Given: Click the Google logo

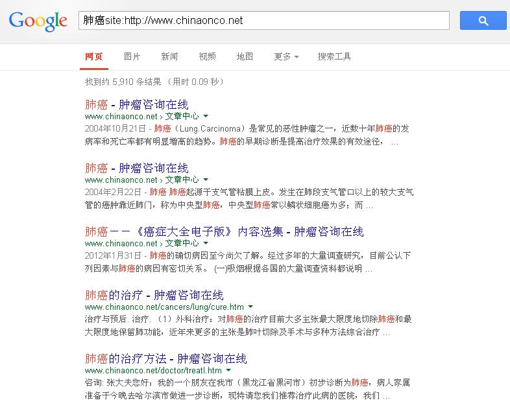Looking at the screenshot, I should click(38, 21).
